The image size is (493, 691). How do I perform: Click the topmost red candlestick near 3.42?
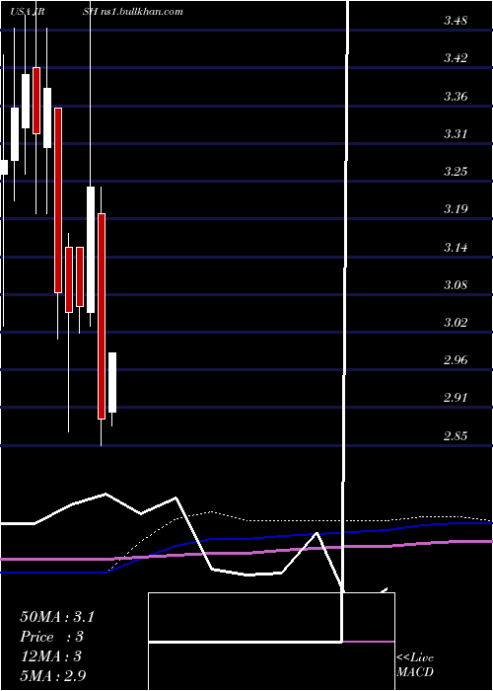(36, 101)
